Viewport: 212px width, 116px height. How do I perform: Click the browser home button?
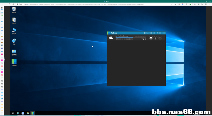tap(13, 4)
